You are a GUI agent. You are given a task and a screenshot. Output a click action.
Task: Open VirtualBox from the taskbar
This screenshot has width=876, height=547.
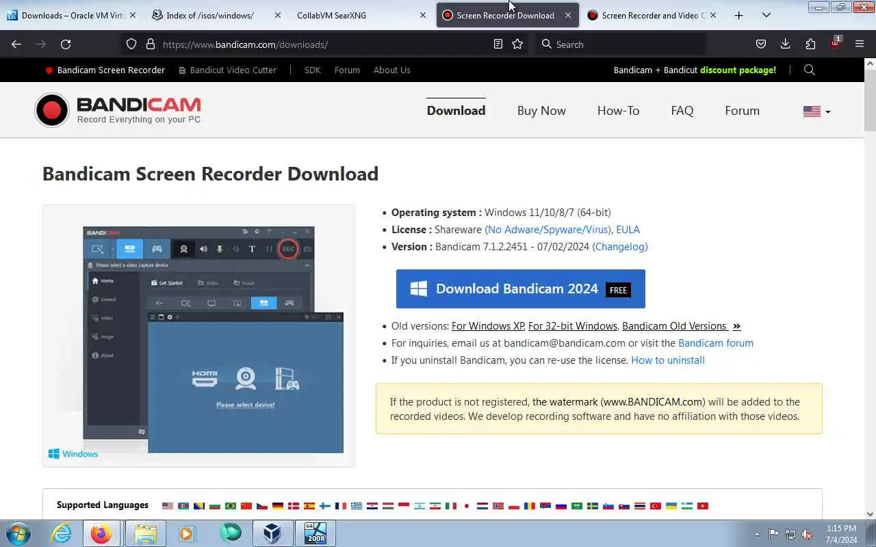tap(272, 533)
